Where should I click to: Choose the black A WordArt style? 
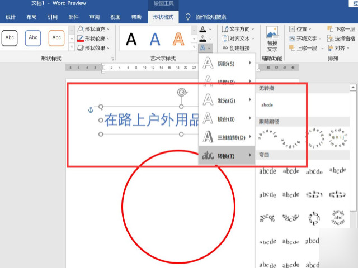131,39
